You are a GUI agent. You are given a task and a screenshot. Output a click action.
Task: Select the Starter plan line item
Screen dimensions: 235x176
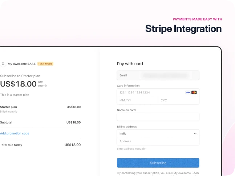(x=9, y=107)
